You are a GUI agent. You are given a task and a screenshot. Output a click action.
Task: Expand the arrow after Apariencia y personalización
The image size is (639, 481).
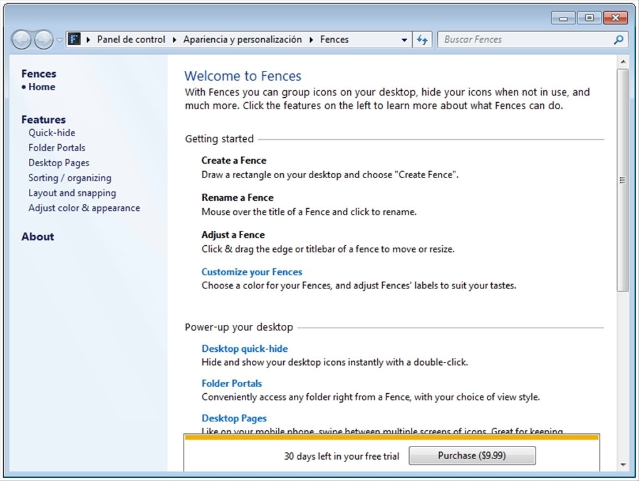tap(311, 40)
